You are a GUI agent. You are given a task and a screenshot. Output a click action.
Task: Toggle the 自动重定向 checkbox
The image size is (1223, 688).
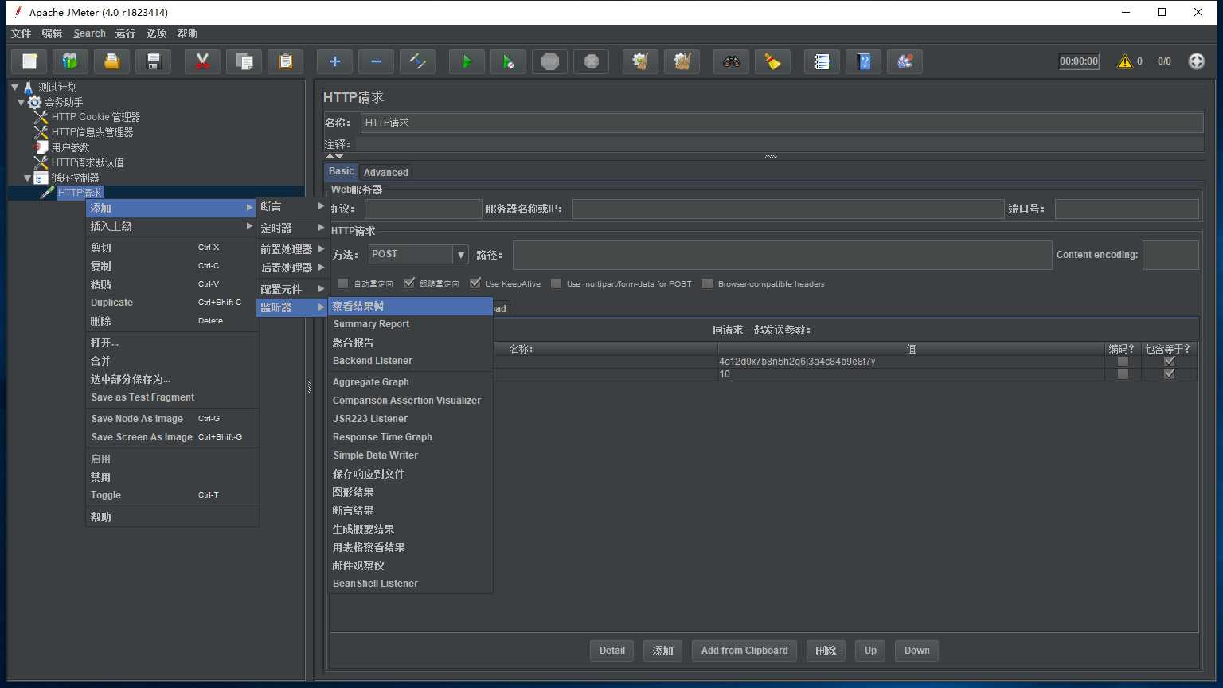click(x=342, y=283)
